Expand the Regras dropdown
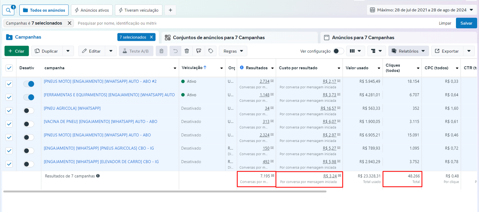The image size is (479, 212). [233, 51]
